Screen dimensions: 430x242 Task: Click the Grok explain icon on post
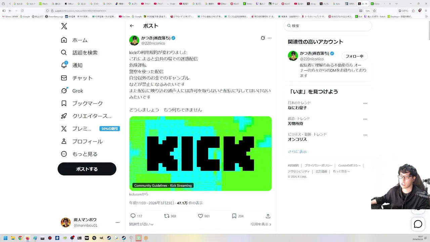tap(263, 38)
